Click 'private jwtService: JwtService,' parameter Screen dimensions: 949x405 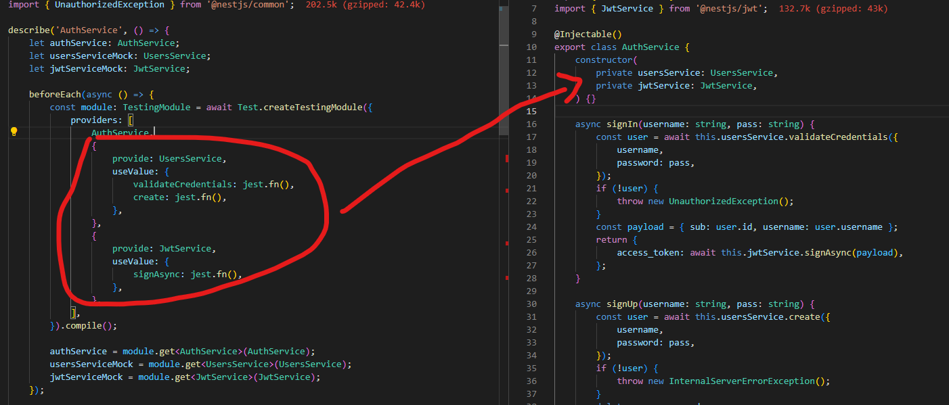(x=676, y=86)
